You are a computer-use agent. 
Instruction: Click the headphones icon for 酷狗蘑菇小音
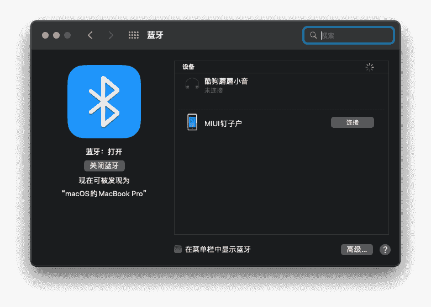192,85
